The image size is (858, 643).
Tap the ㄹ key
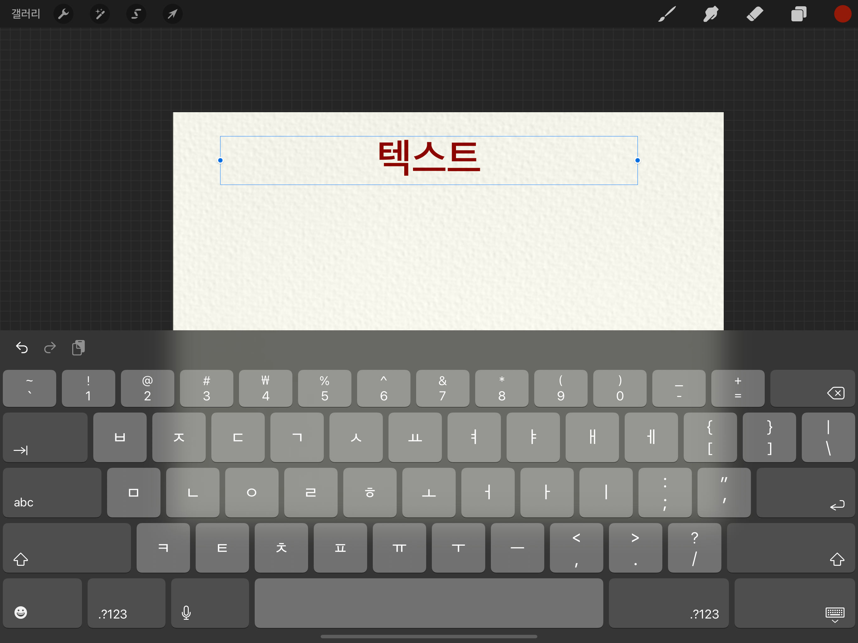(x=311, y=493)
